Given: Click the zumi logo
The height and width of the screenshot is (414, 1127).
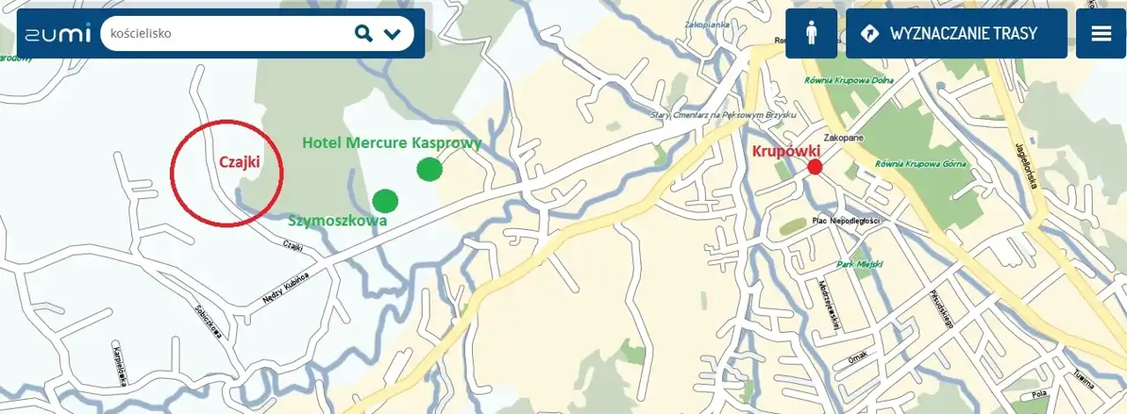Looking at the screenshot, I should pos(57,34).
